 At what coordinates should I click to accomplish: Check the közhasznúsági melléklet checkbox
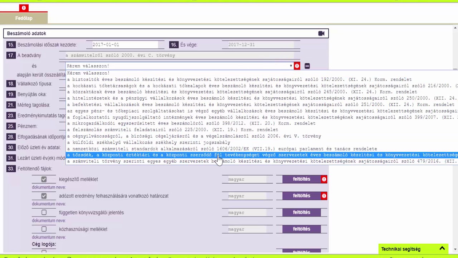pyautogui.click(x=44, y=229)
